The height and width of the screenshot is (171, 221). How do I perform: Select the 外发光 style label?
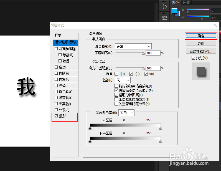click(x=64, y=110)
